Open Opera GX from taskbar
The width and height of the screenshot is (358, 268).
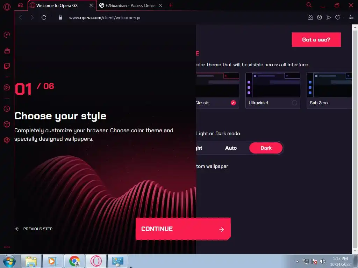coord(96,261)
